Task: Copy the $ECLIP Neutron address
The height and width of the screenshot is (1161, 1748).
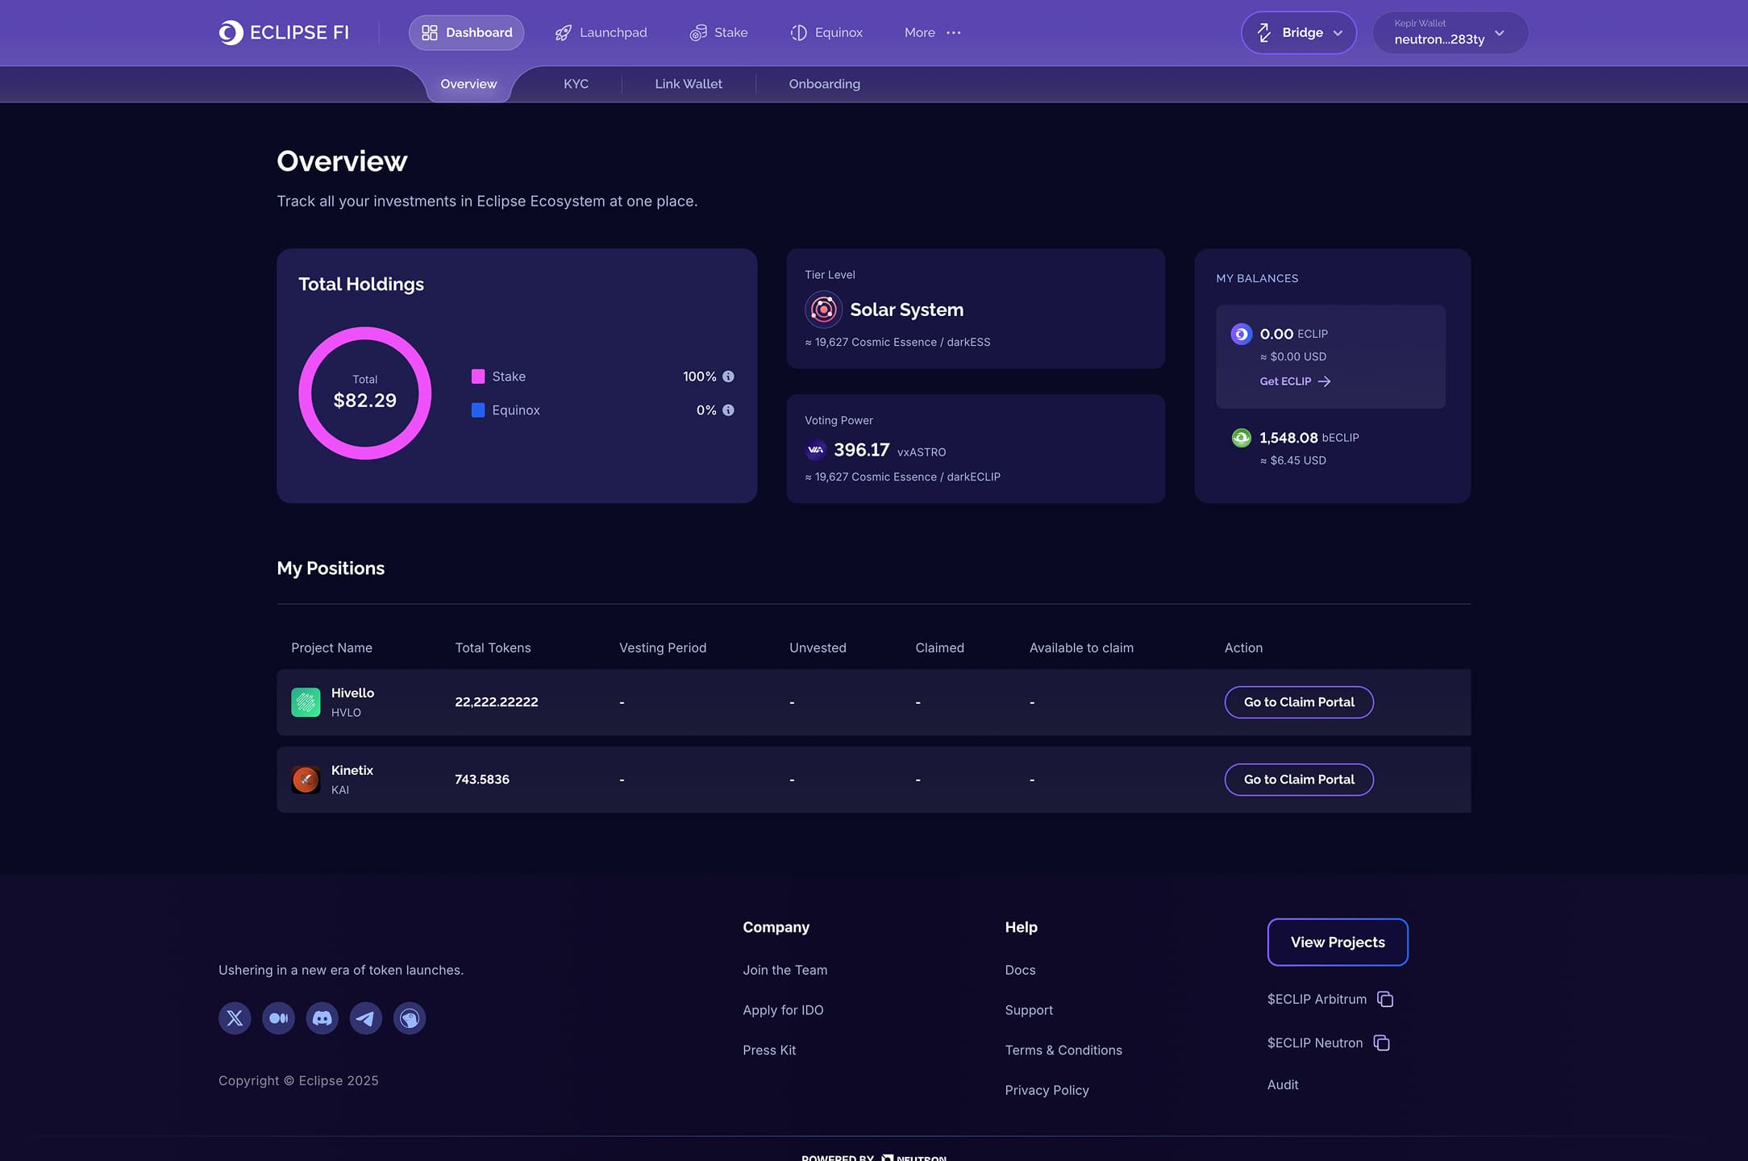Action: coord(1381,1042)
